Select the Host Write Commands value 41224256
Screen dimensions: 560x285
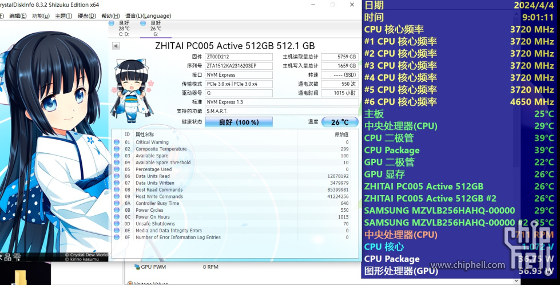point(338,196)
